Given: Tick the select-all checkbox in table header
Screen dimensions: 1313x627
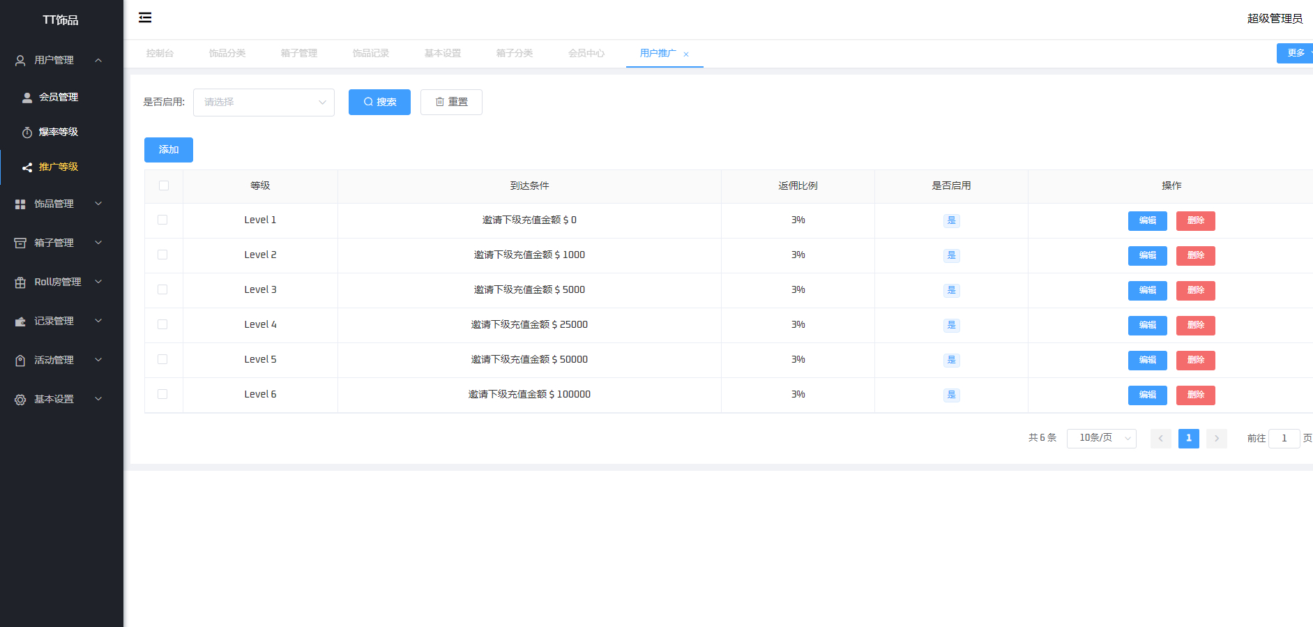Looking at the screenshot, I should point(164,186).
